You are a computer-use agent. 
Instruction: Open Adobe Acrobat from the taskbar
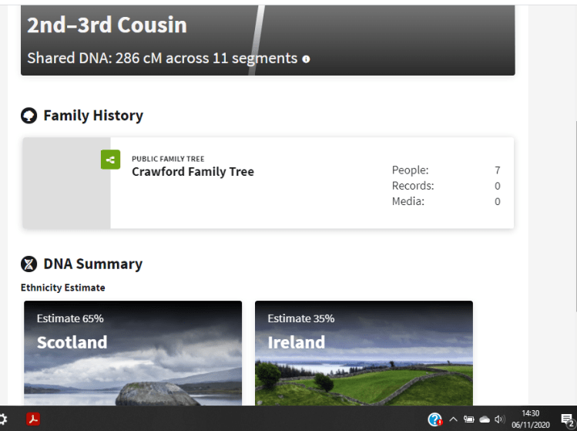33,419
